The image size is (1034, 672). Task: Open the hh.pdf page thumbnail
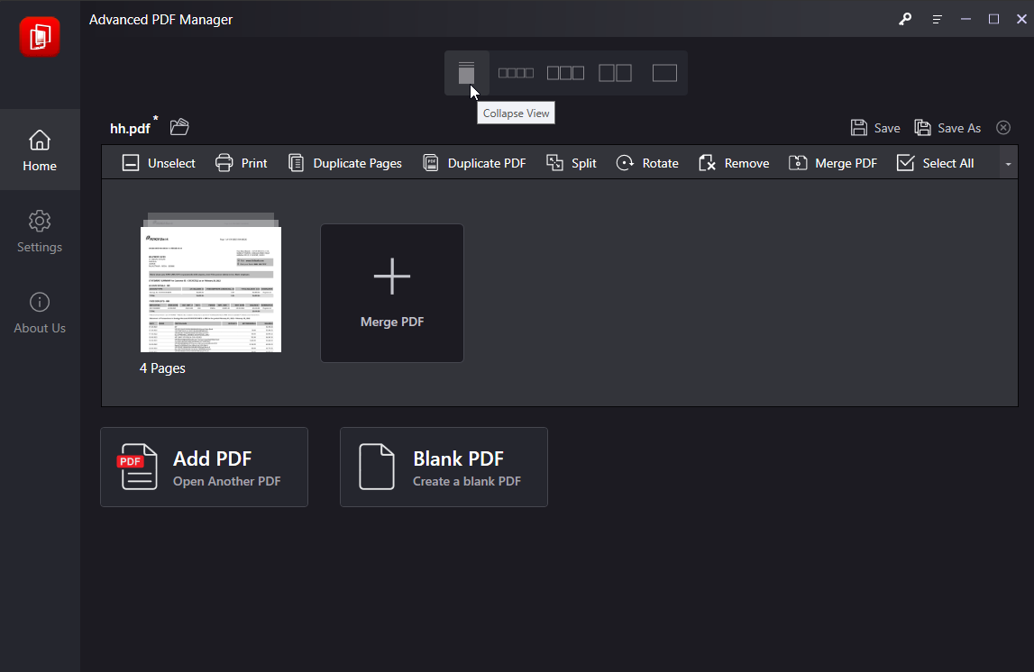[x=210, y=286]
